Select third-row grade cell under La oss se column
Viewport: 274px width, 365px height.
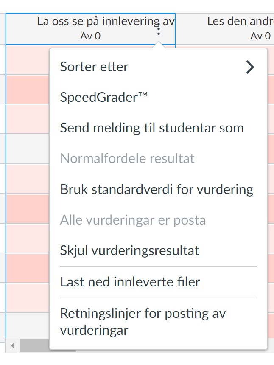click(28, 119)
